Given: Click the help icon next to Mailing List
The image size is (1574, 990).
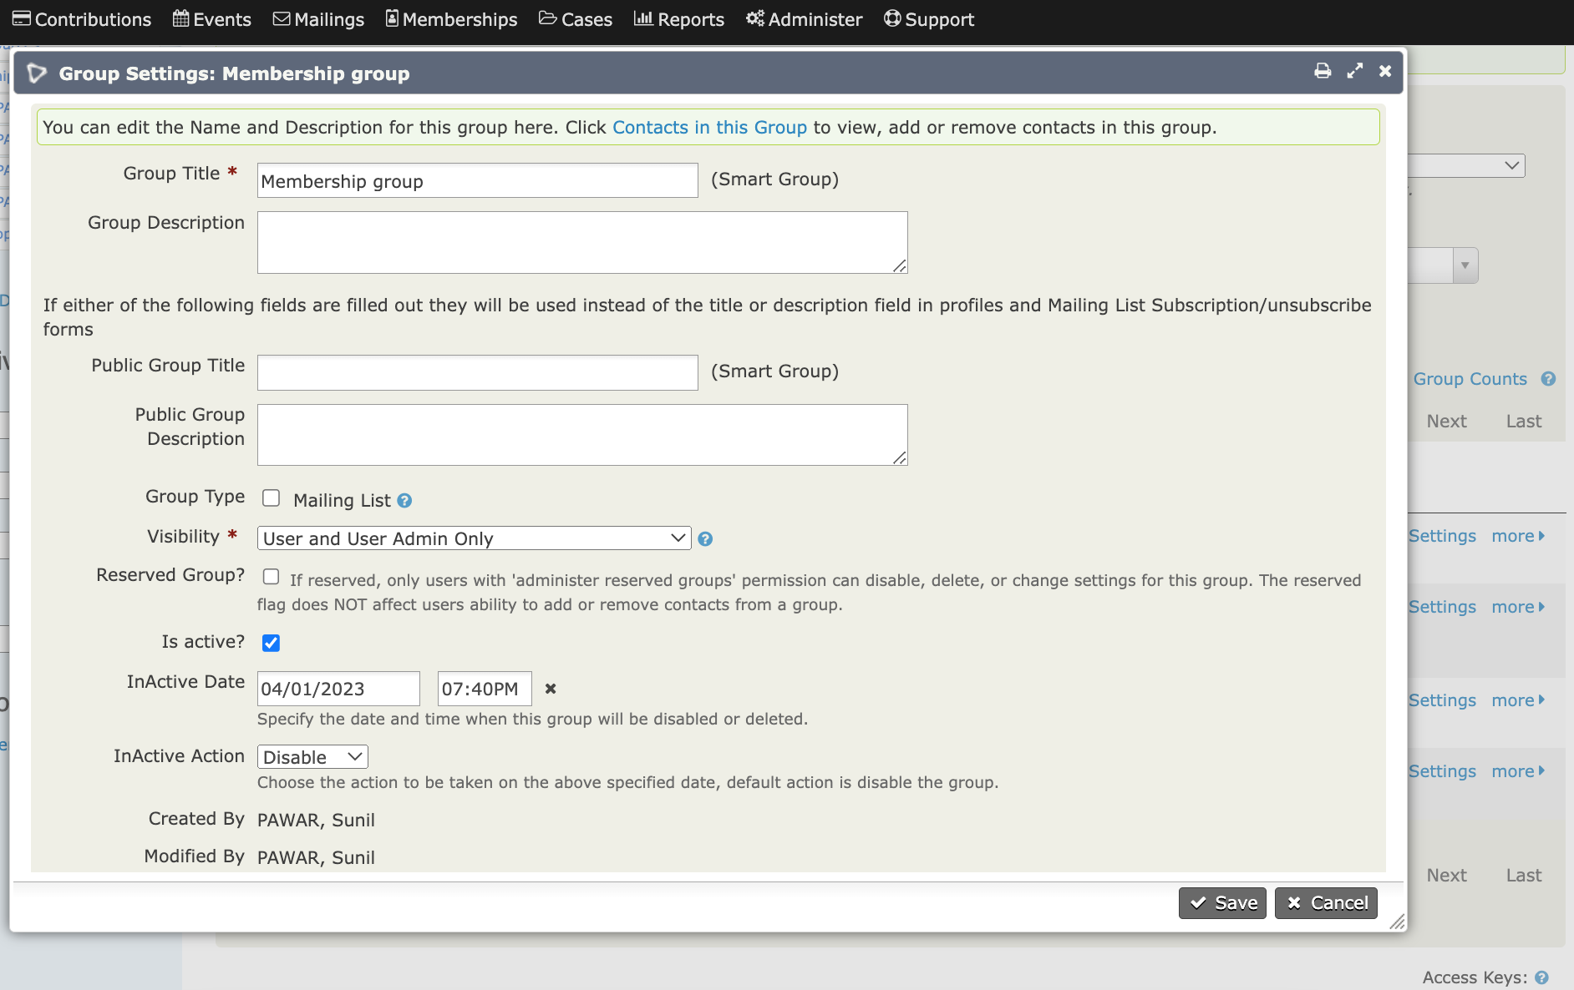Looking at the screenshot, I should point(404,501).
